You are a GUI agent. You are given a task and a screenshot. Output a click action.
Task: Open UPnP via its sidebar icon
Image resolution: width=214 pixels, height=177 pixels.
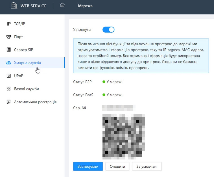tap(8, 76)
